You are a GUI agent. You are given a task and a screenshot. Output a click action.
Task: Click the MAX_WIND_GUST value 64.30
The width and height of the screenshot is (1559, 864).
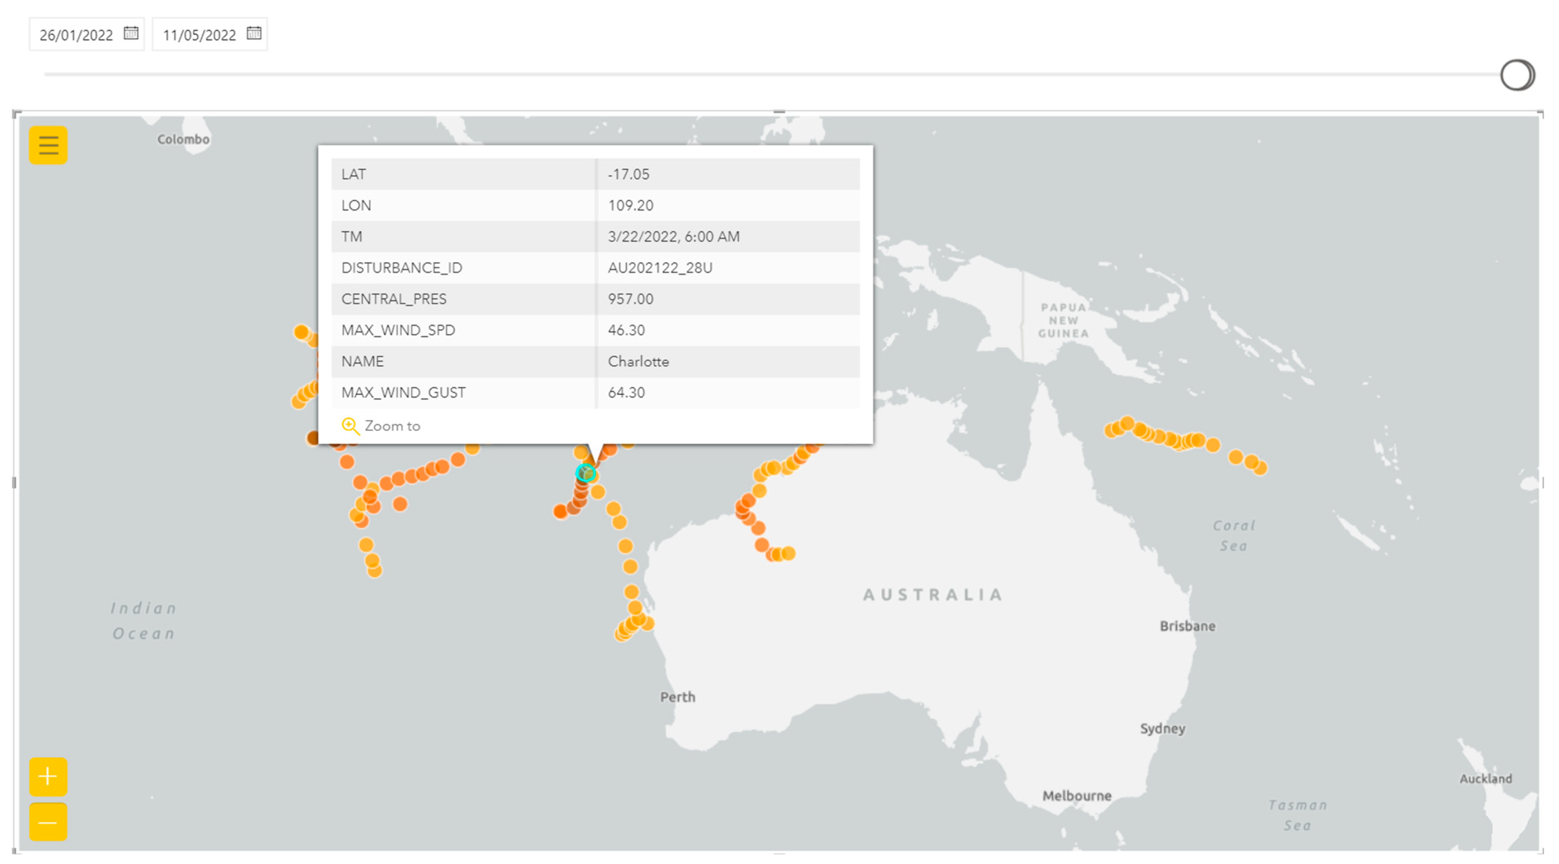pyautogui.click(x=626, y=392)
